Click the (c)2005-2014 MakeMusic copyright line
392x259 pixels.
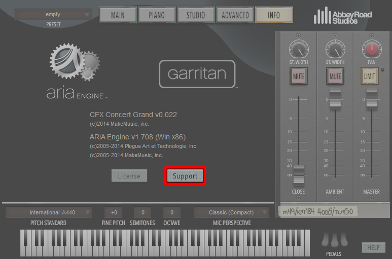(x=126, y=156)
